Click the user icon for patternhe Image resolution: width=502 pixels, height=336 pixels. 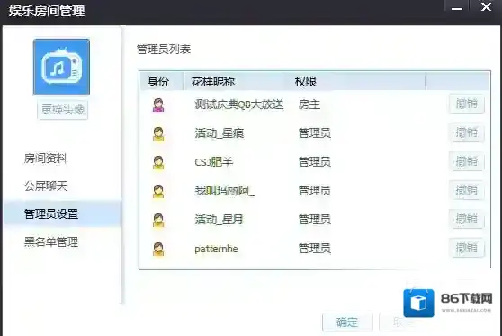coord(158,249)
